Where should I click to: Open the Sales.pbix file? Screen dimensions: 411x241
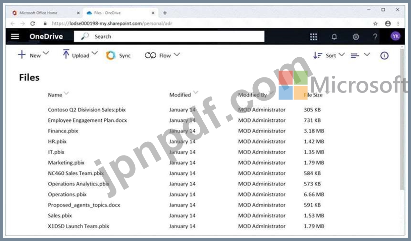pos(60,216)
